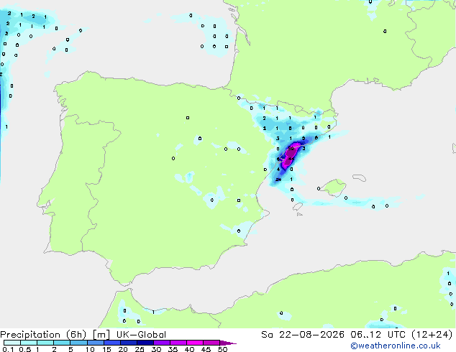
Task: Select the 40–45 magenta legend swatch
Action: coord(195,343)
